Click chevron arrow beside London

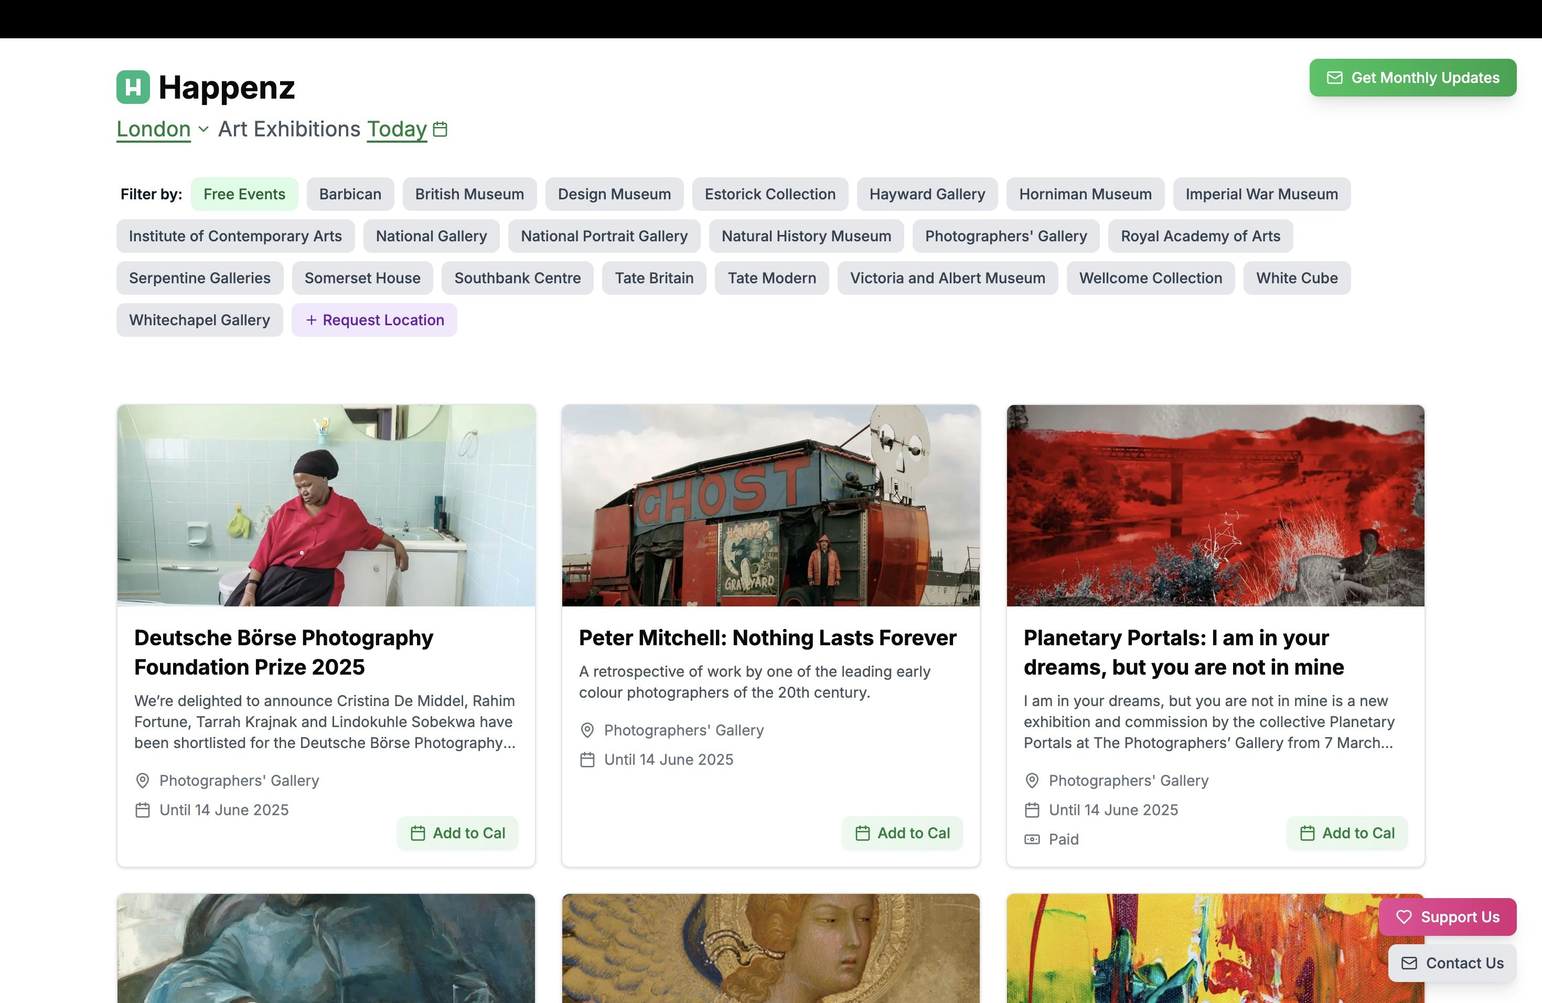(x=204, y=129)
